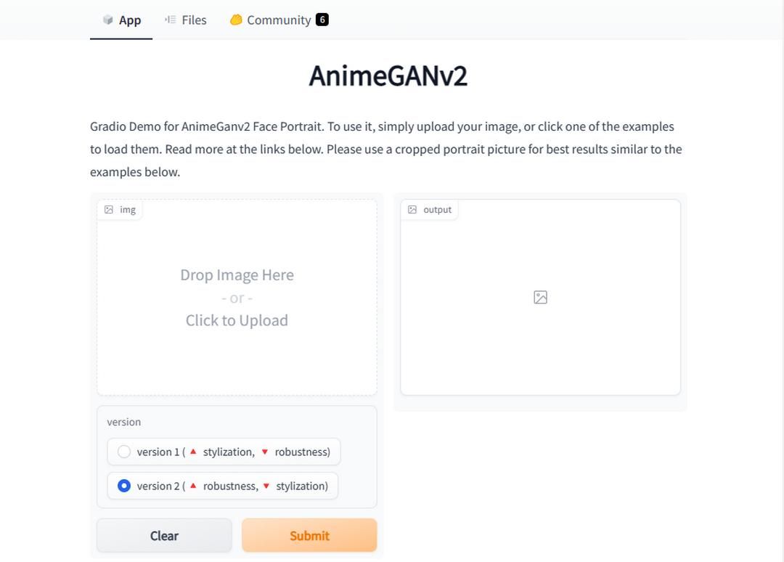Open the Community tab

279,20
